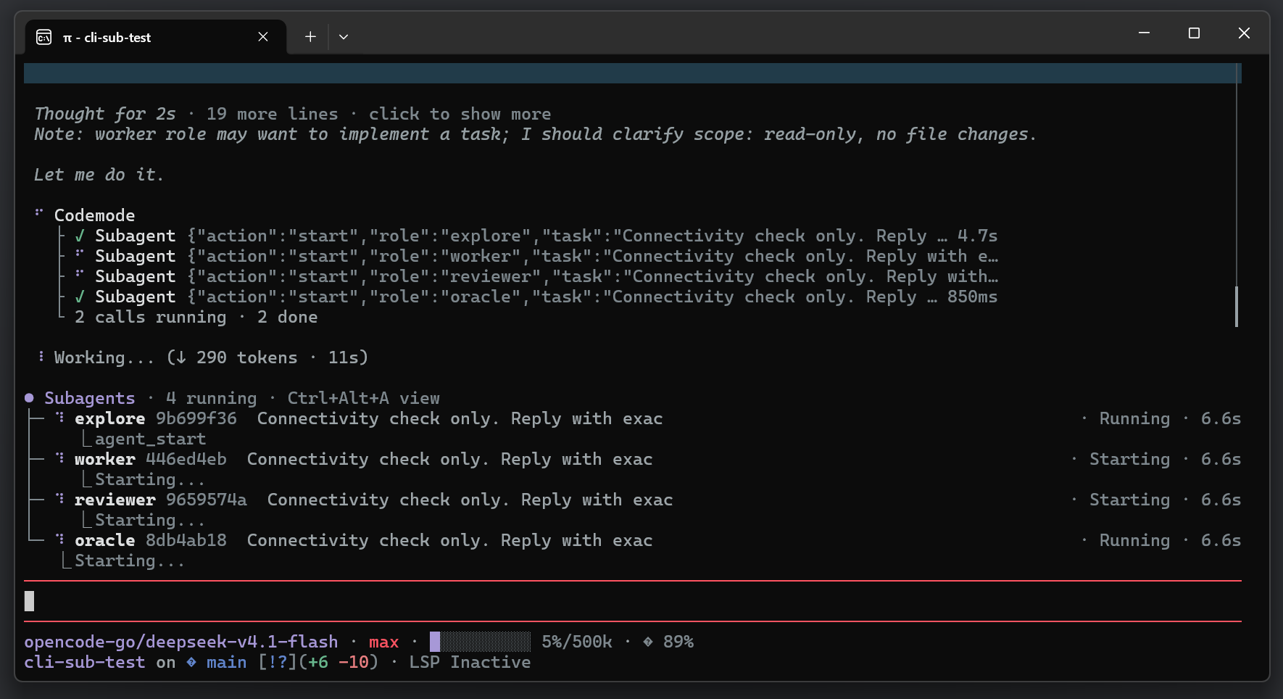Click the +6 -10 git diff stats

pyautogui.click(x=339, y=662)
